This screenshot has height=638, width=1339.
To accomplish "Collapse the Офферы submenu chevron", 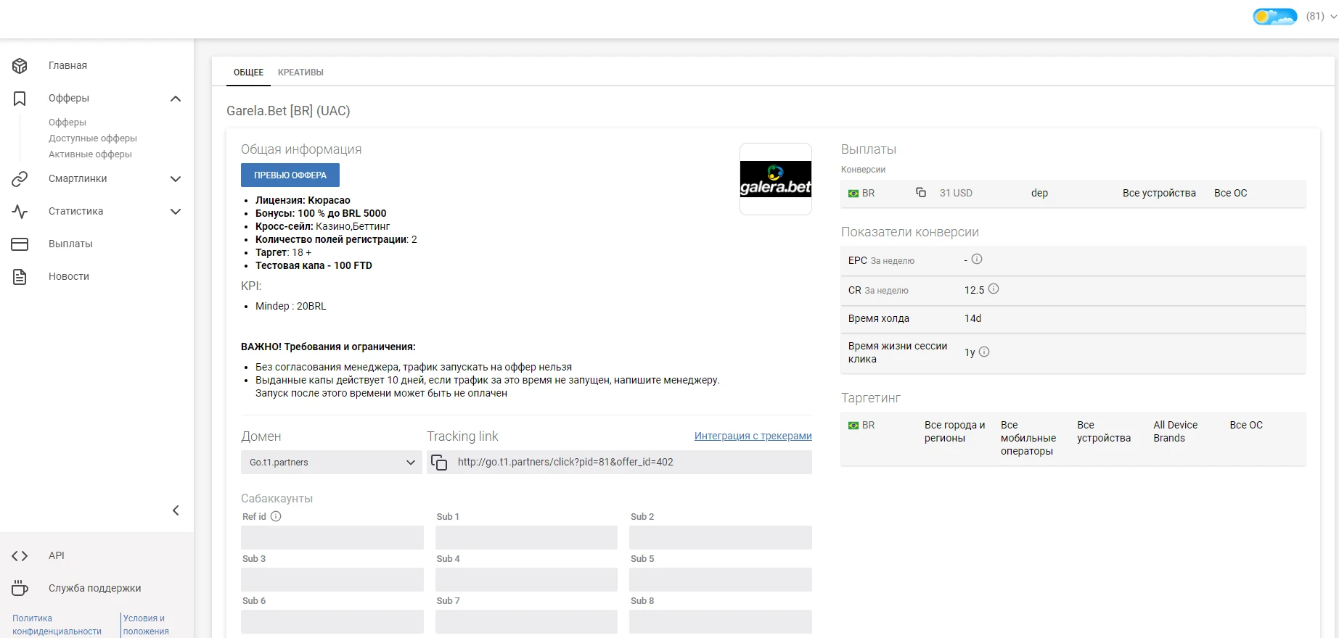I will click(176, 99).
